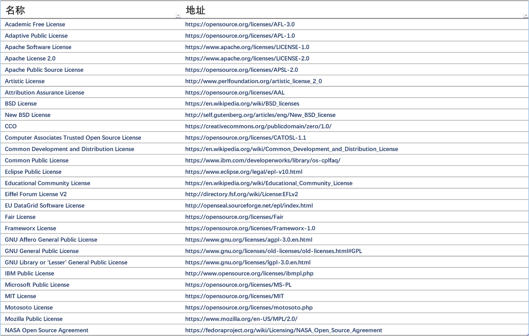Open the motosoto.php license link
The width and height of the screenshot is (529, 336).
(249, 307)
